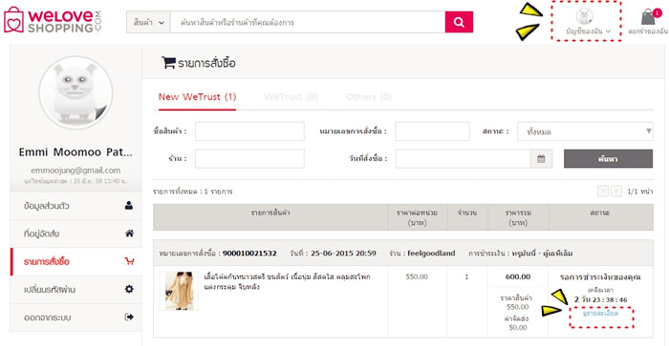This screenshot has width=669, height=346.
Task: Click the grey search filter button
Action: pos(608,159)
